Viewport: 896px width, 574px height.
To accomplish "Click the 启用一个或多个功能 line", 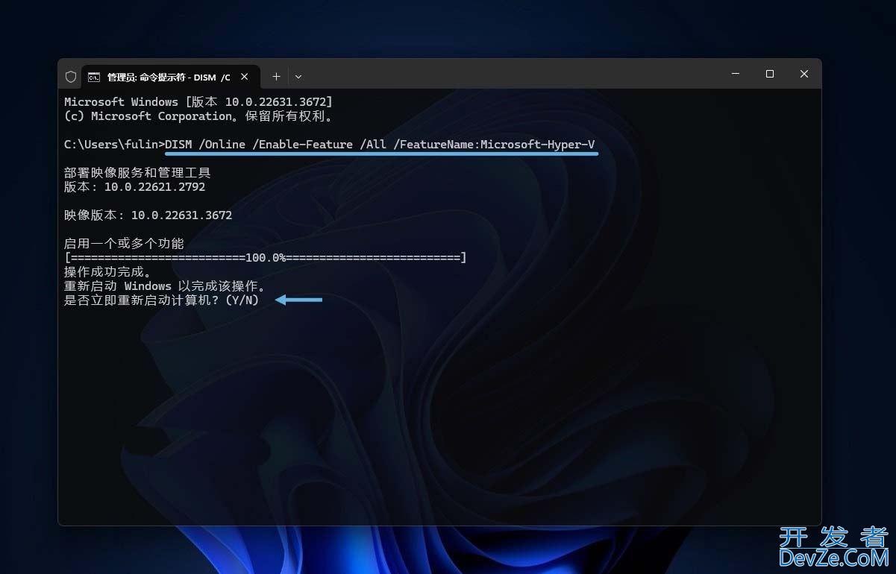I will pyautogui.click(x=124, y=244).
